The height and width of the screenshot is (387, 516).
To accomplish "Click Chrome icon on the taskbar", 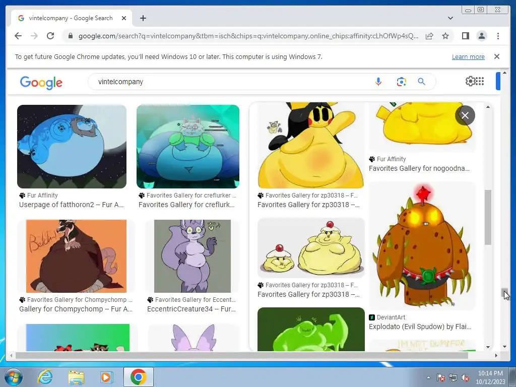I will point(139,377).
